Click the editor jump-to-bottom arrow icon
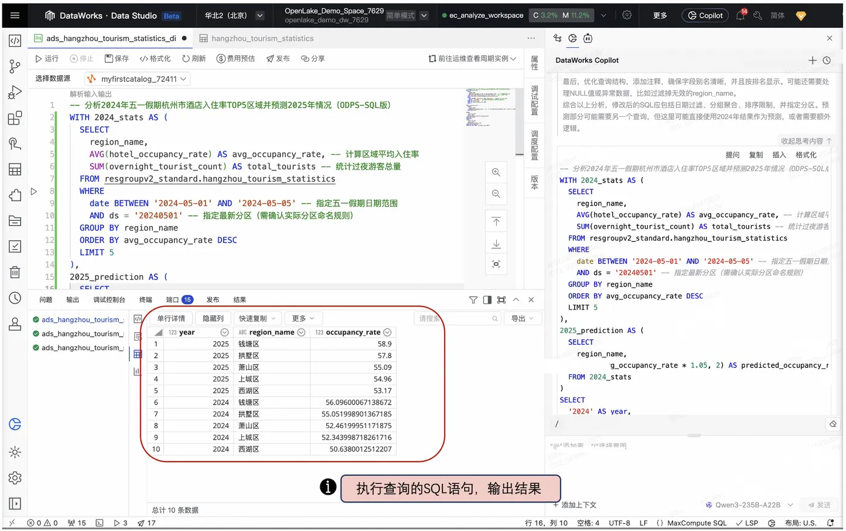This screenshot has width=846, height=531. pos(496,244)
